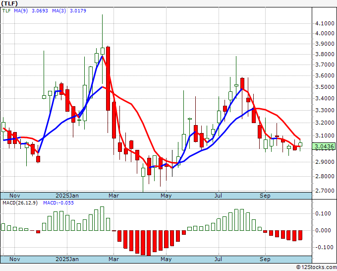Select Sep on the MACD panel time axis
The image size is (337, 271).
coord(266,259)
